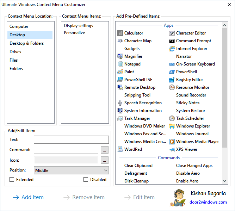Add the Sticky Notes item
The width and height of the screenshot is (235, 211).
point(188,103)
